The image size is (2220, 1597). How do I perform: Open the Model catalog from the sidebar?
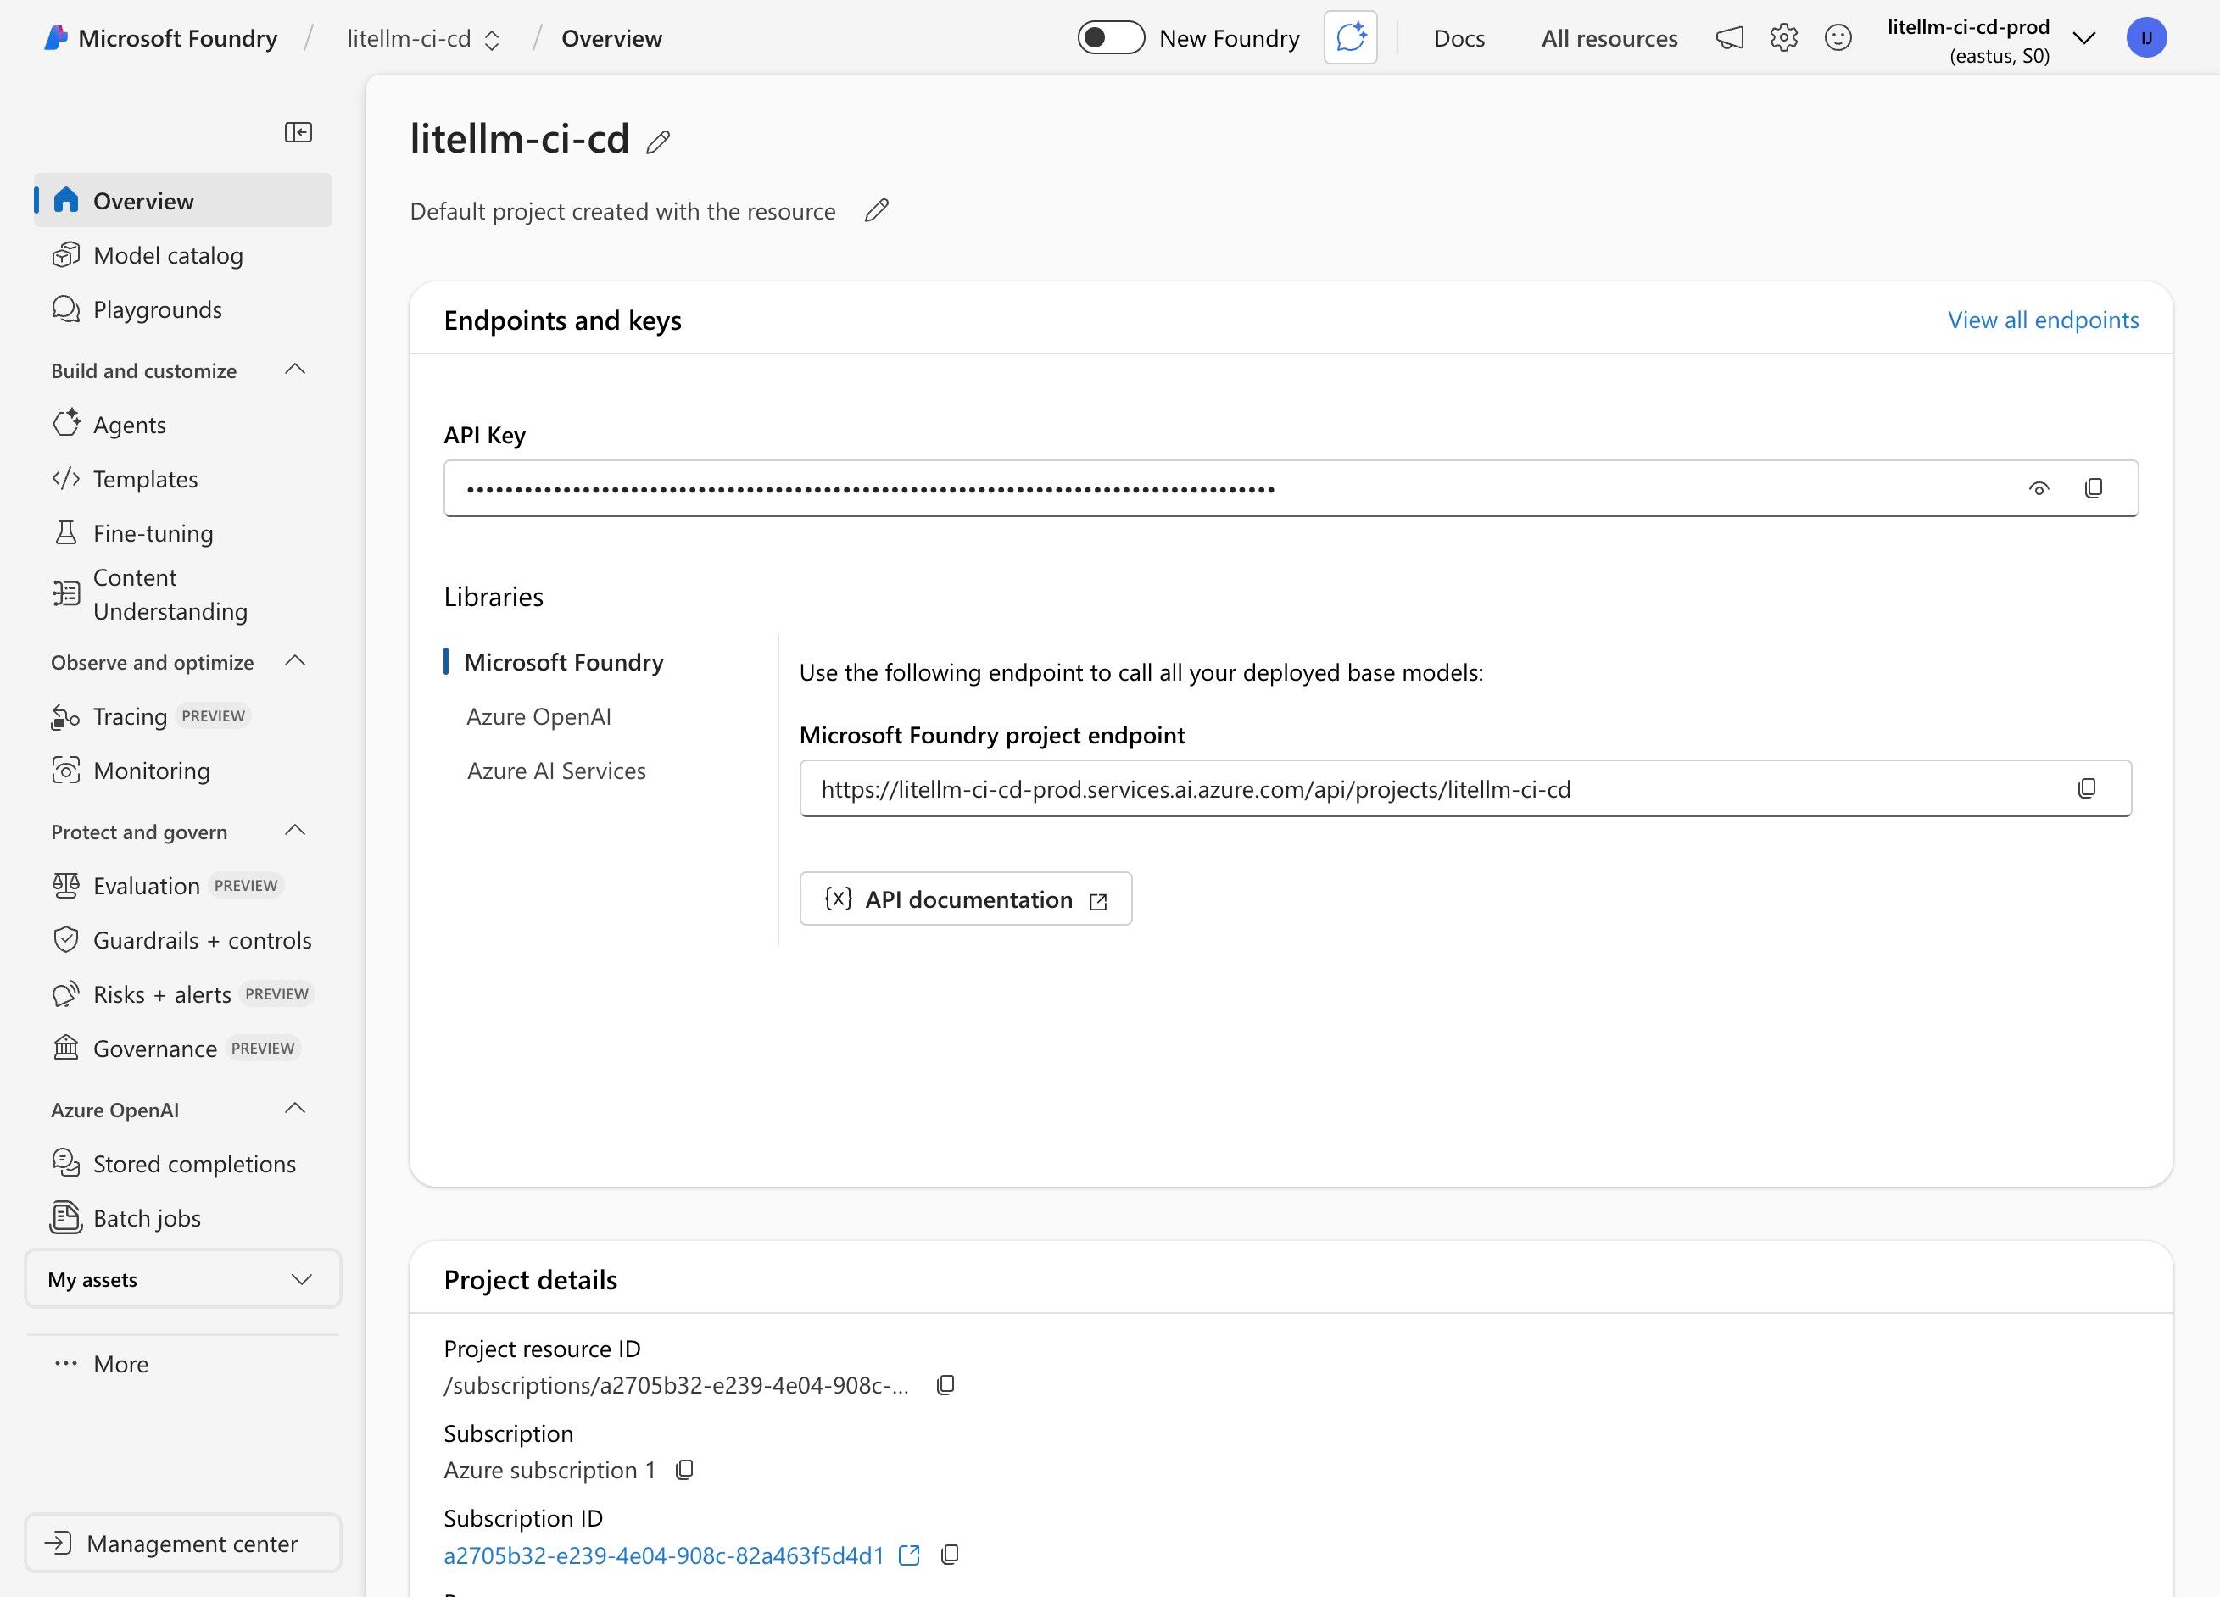pyautogui.click(x=169, y=254)
